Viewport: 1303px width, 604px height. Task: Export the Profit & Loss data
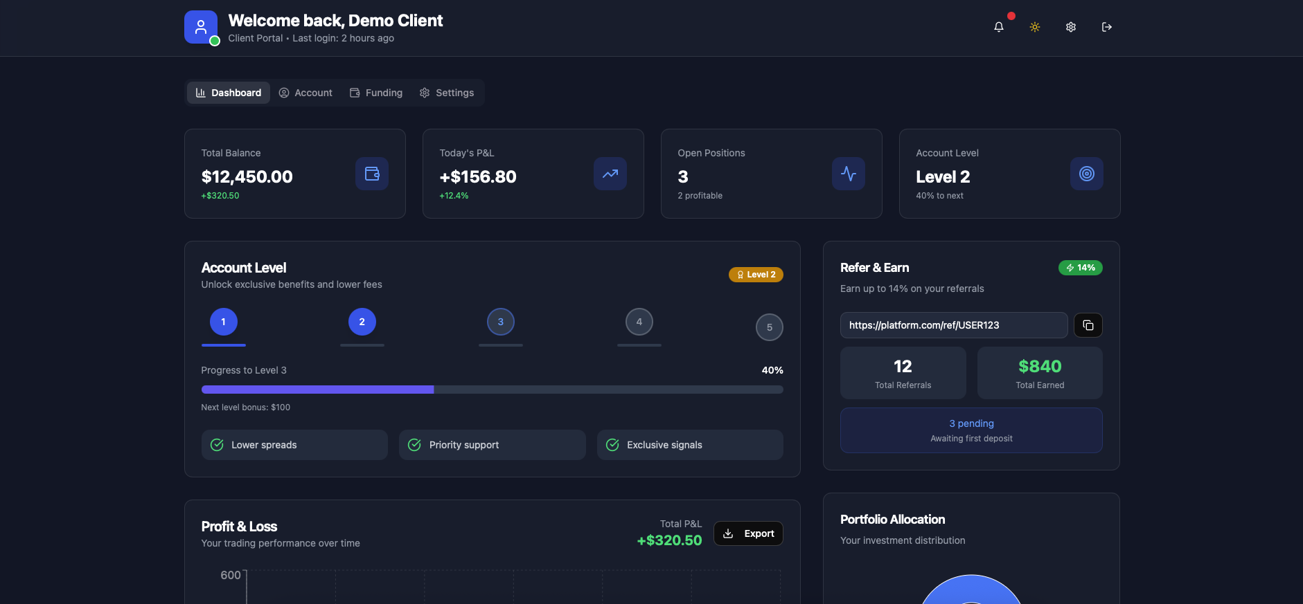(x=748, y=533)
